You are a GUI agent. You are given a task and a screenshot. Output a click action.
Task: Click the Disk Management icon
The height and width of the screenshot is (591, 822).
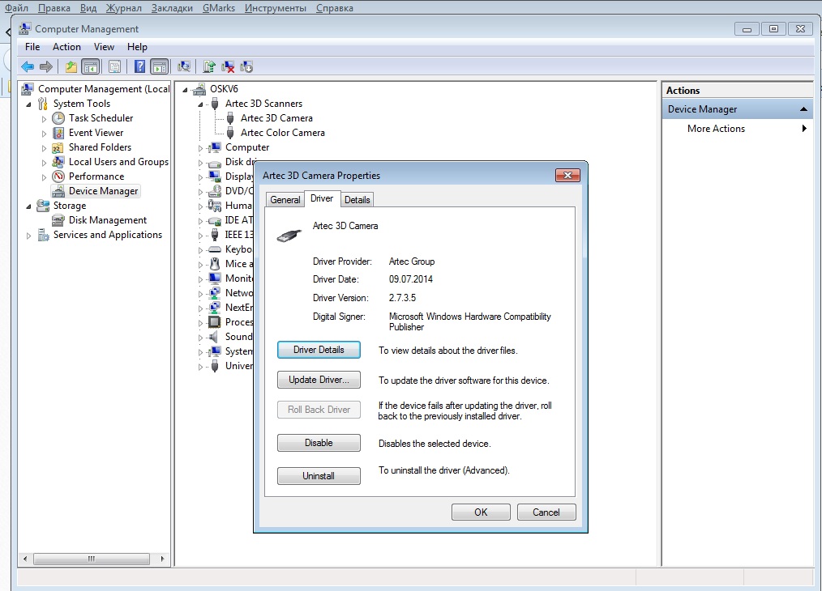[x=58, y=220]
